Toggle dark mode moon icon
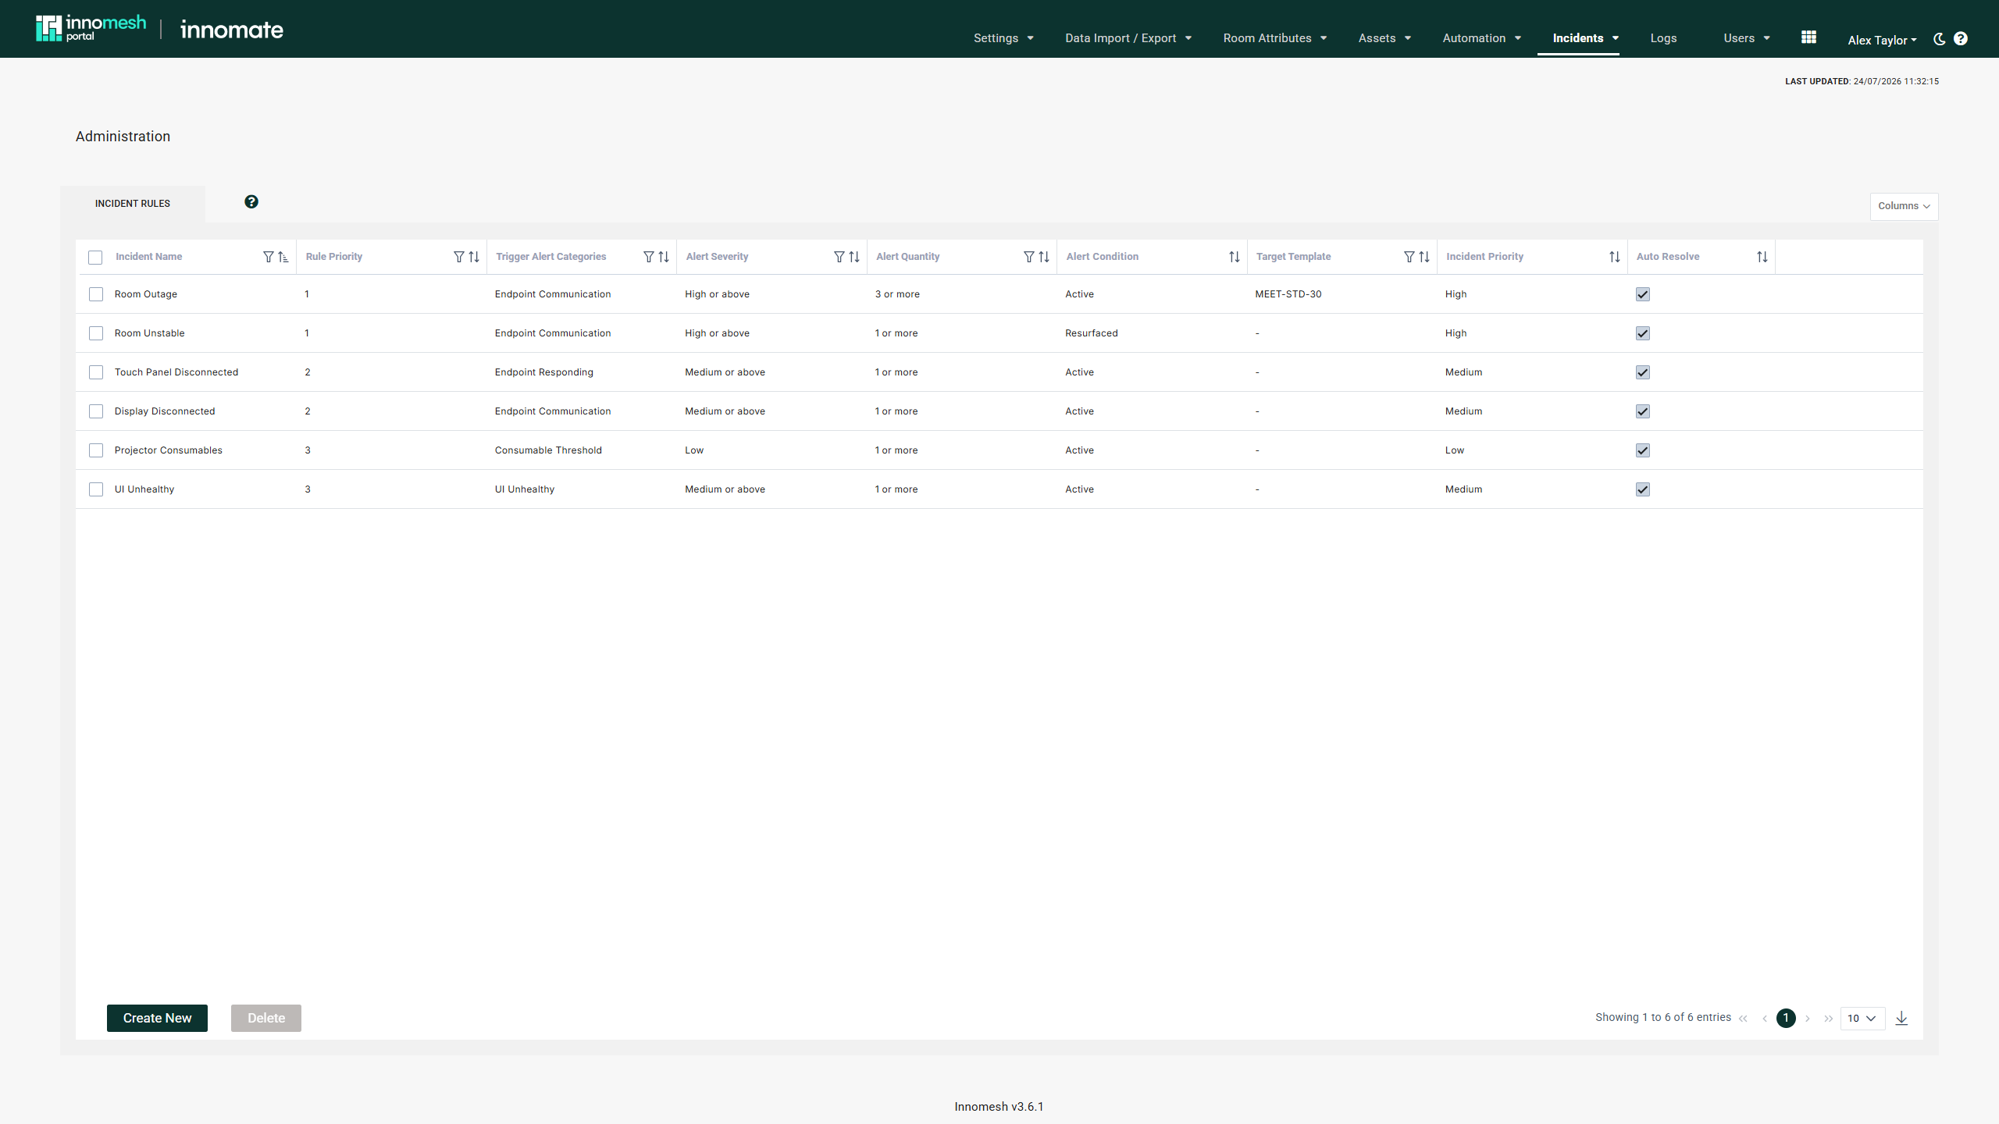The image size is (1999, 1124). tap(1939, 39)
